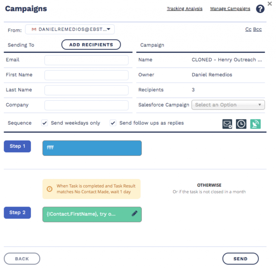Select the blue Step 1 email block
Viewport: 276px width, 269px height.
tap(92, 148)
